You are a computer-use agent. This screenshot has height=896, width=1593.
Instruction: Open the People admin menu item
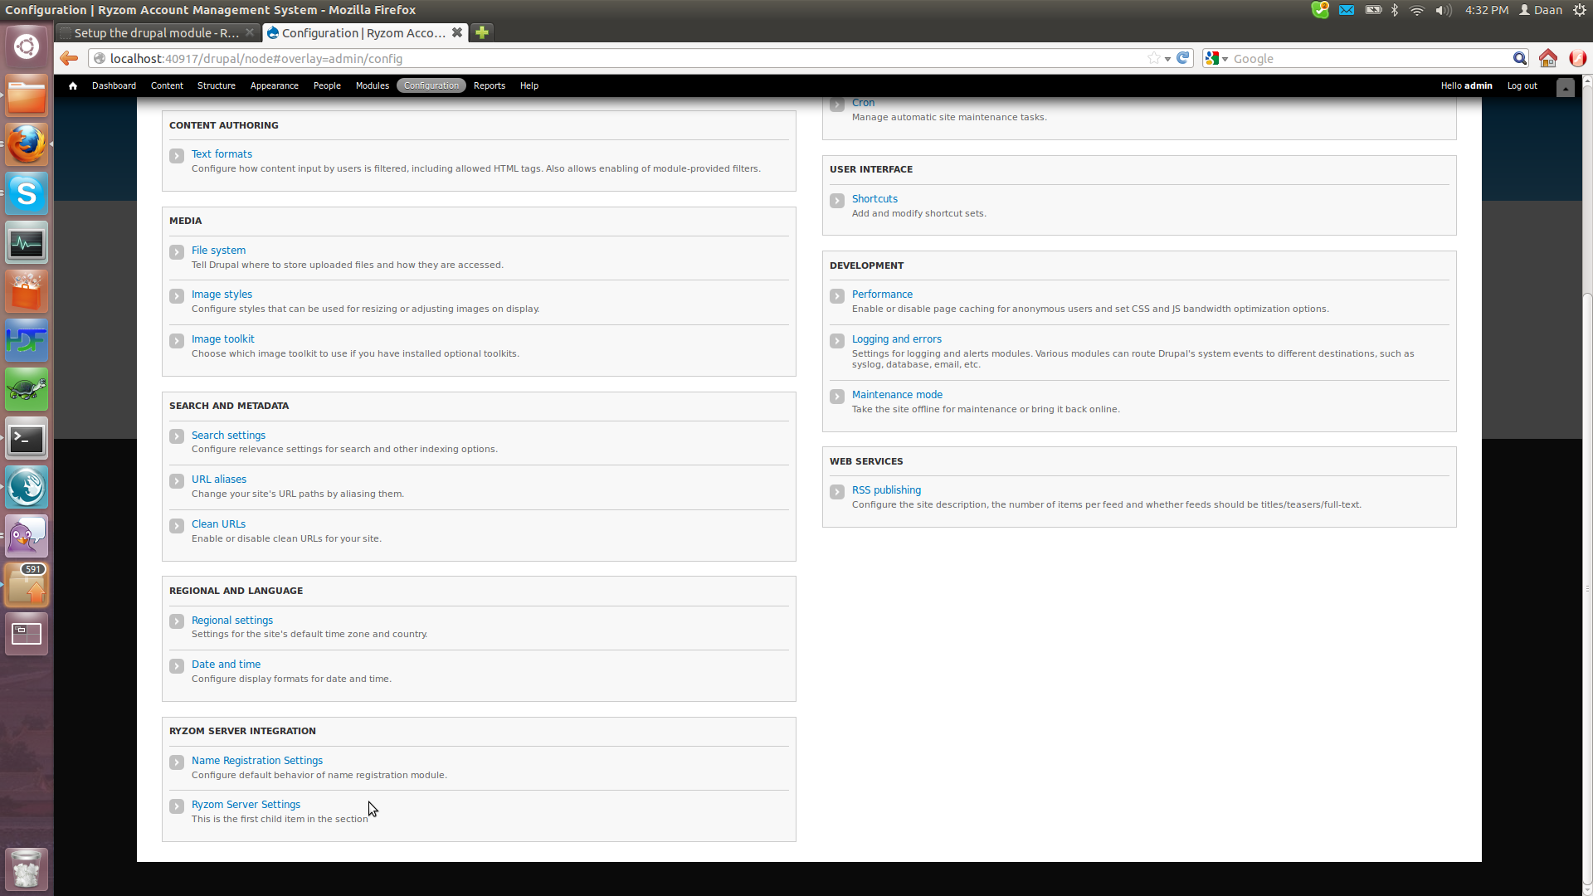(x=327, y=85)
